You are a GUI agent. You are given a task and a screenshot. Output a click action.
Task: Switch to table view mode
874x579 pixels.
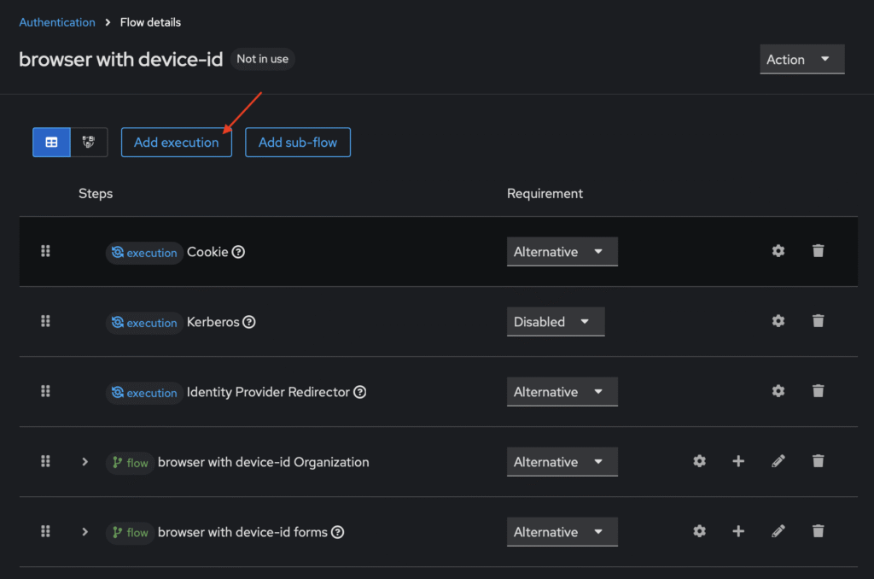pos(51,143)
